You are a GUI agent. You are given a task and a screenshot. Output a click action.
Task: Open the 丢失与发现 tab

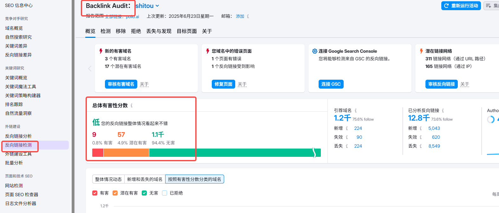pyautogui.click(x=159, y=31)
